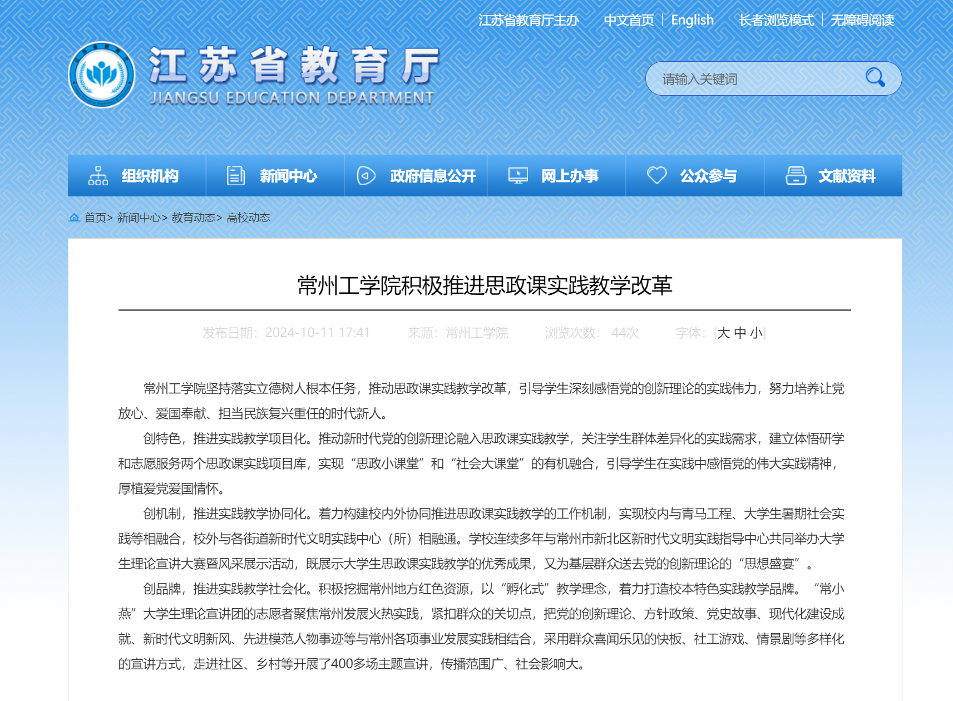This screenshot has height=701, width=953.
Task: Set the font size to 大
Action: [x=723, y=333]
